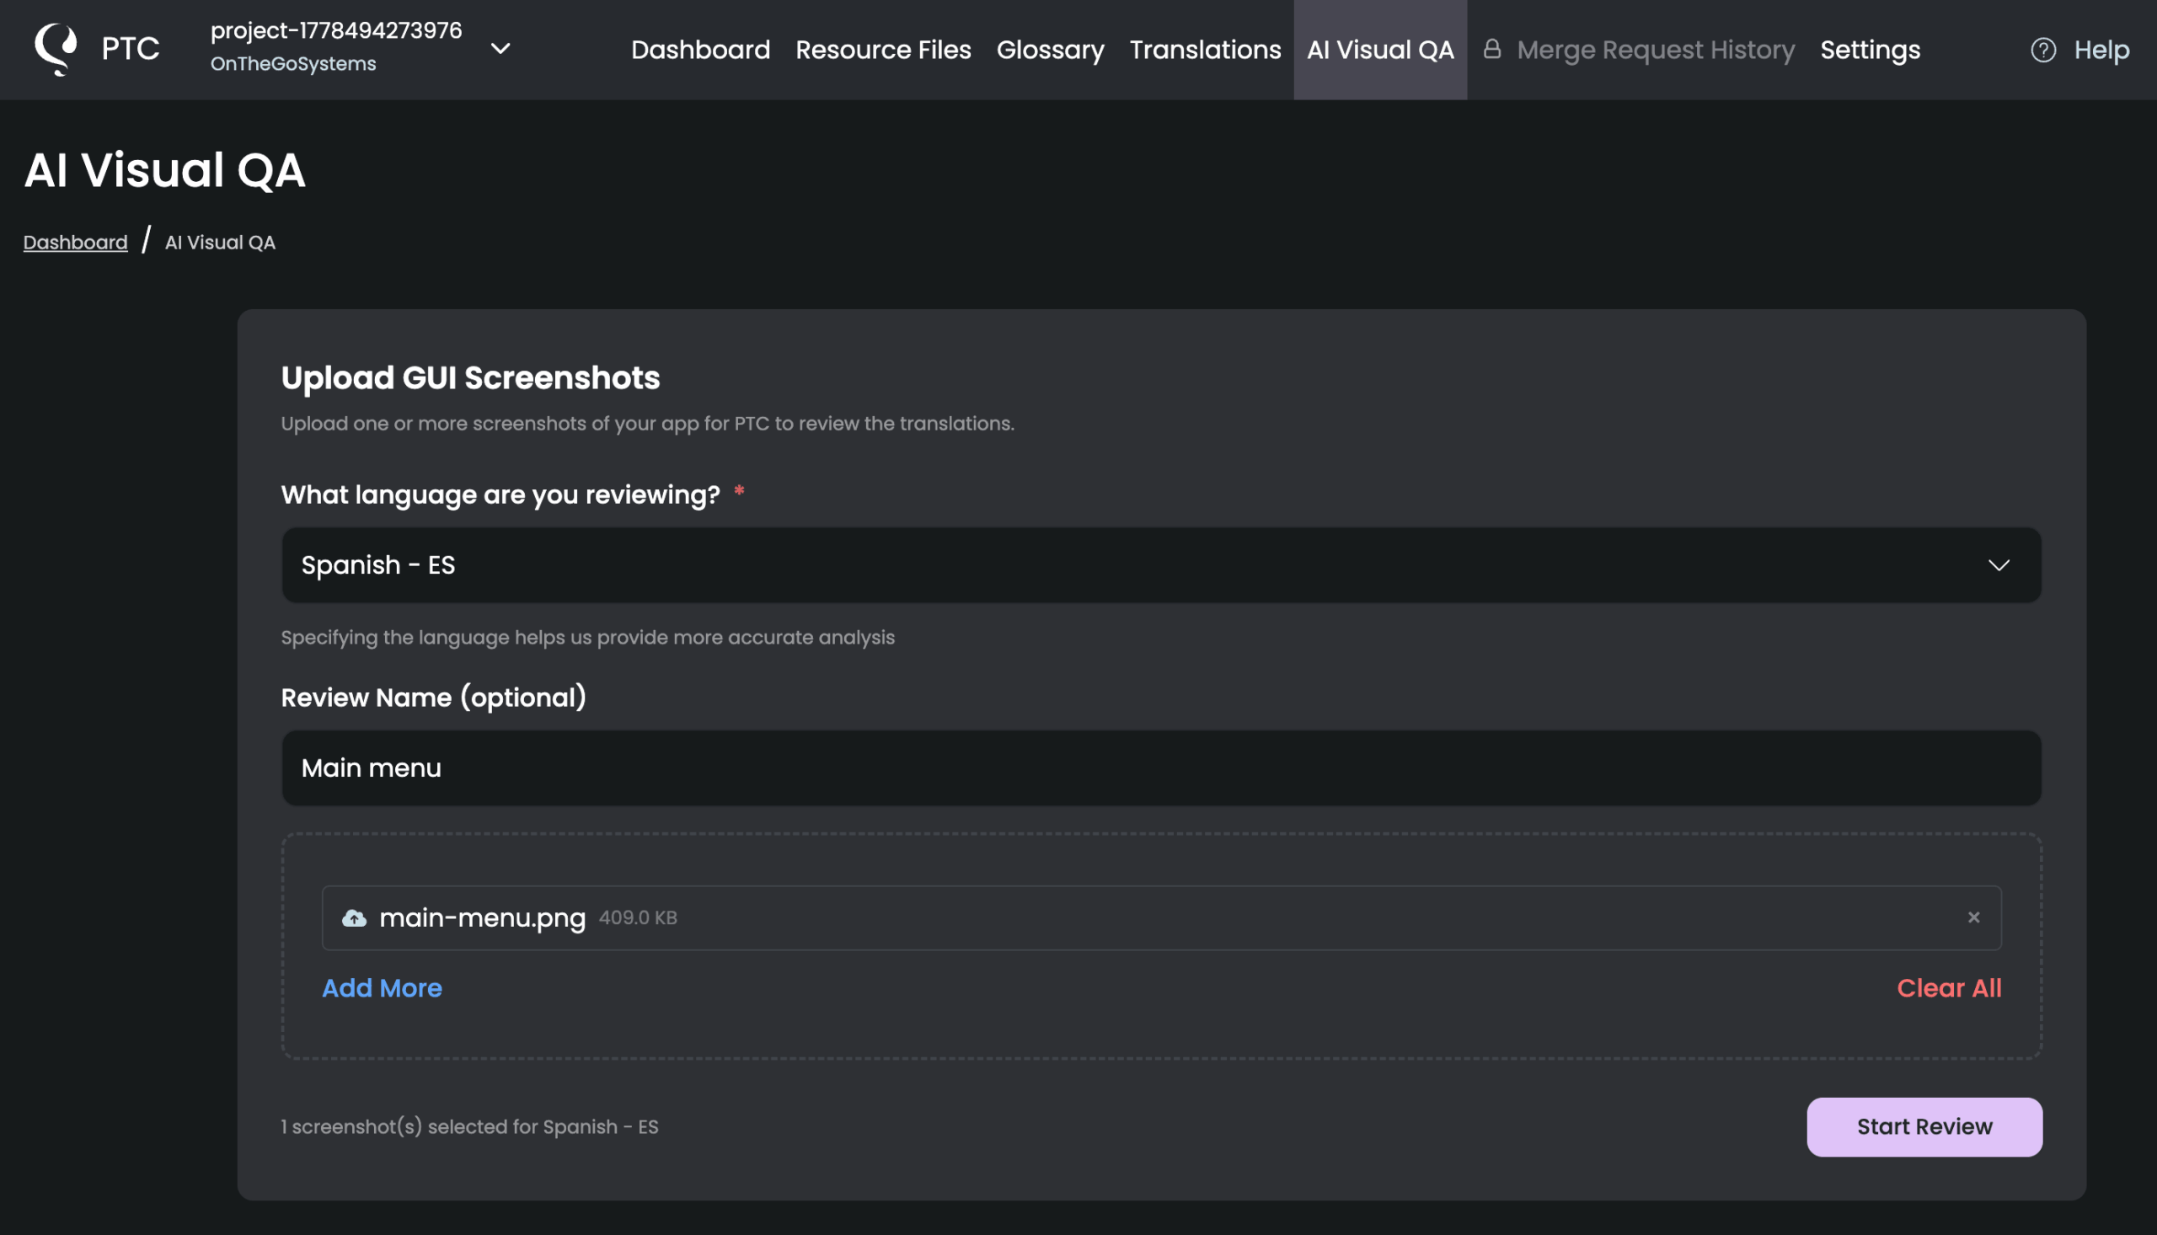Screen dimensions: 2157x1235
Task: Click the Dashboard breadcrumb link
Action: tap(76, 243)
